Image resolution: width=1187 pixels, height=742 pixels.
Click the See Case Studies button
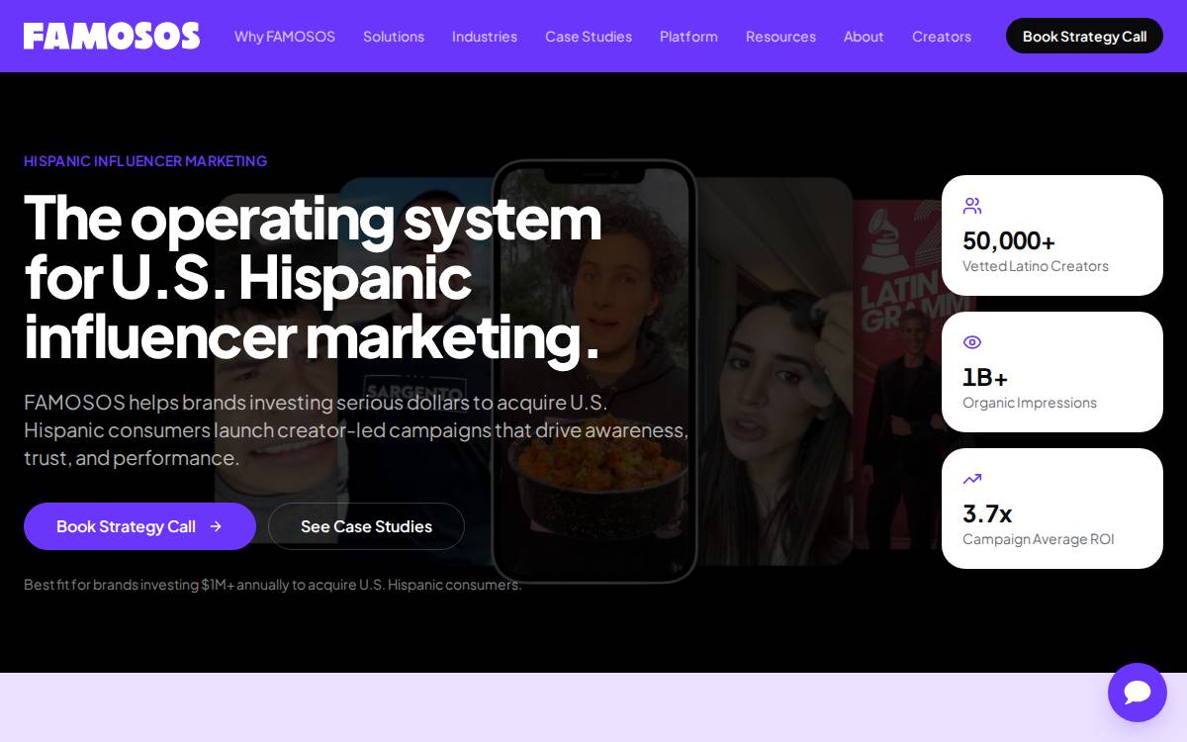(x=366, y=526)
